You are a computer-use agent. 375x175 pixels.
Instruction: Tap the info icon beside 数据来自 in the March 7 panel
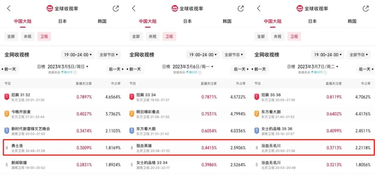coord(325,73)
